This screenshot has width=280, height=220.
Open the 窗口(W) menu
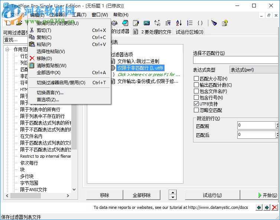click(100, 15)
